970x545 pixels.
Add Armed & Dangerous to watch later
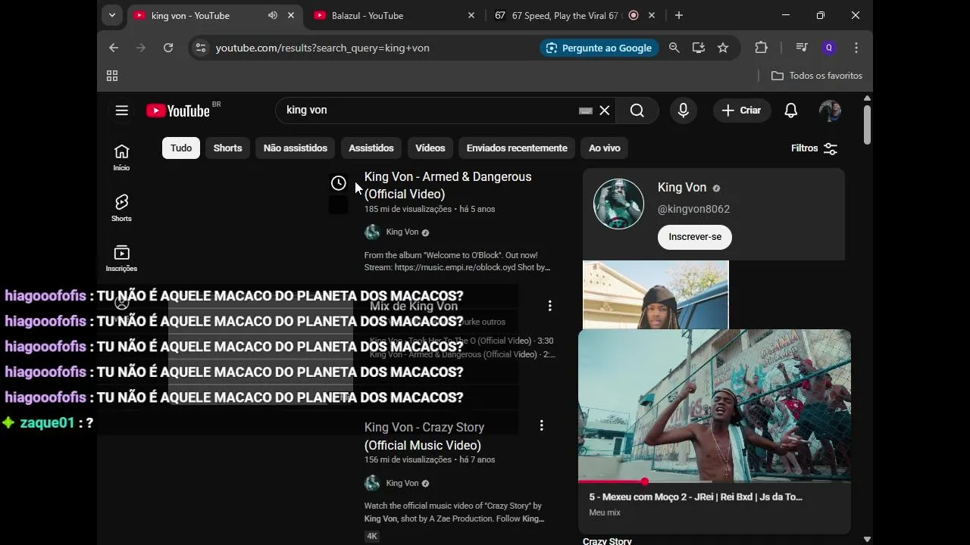(x=339, y=183)
